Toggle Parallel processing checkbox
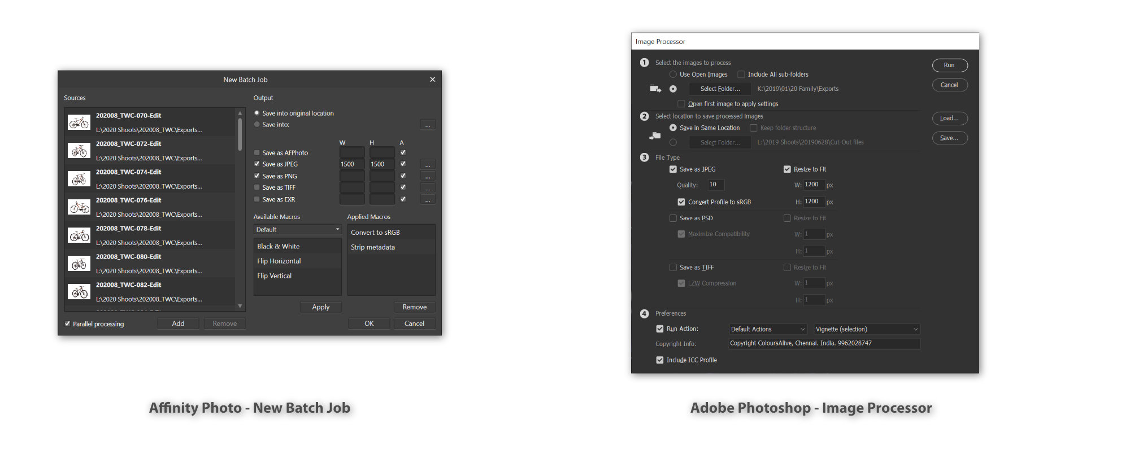The width and height of the screenshot is (1130, 450). point(68,324)
